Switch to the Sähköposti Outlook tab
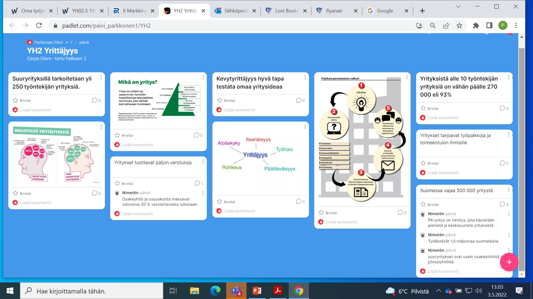This screenshot has width=533, height=299. 236,11
